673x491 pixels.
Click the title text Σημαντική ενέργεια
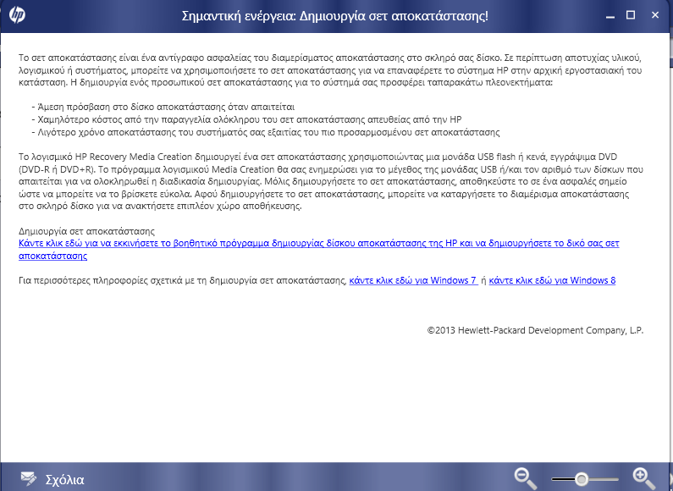pyautogui.click(x=238, y=16)
